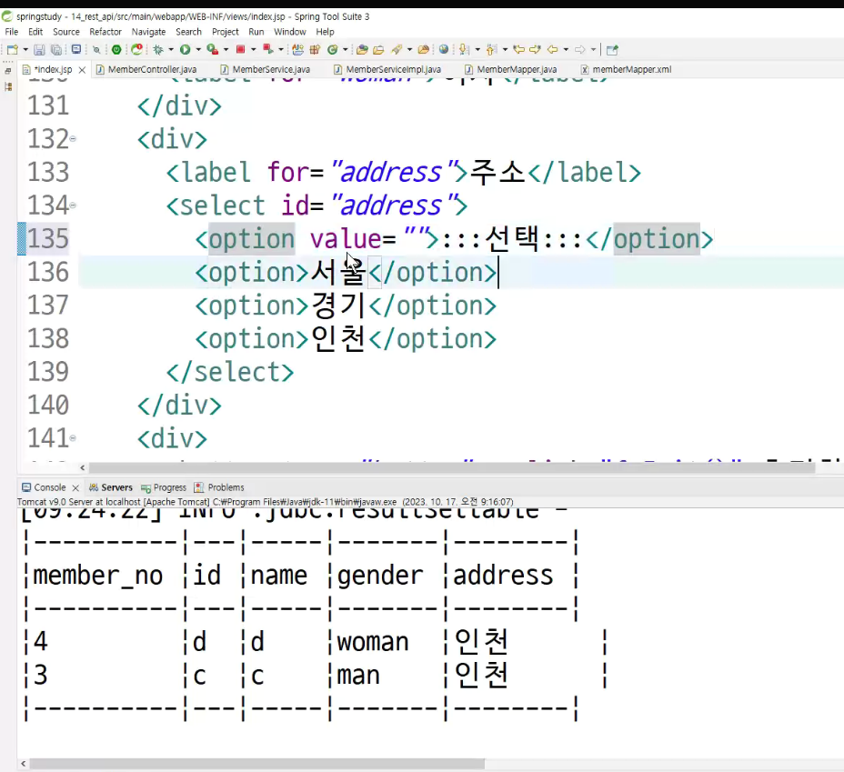844x772 pixels.
Task: Click the editor horizontal scrollbar
Action: (x=452, y=467)
